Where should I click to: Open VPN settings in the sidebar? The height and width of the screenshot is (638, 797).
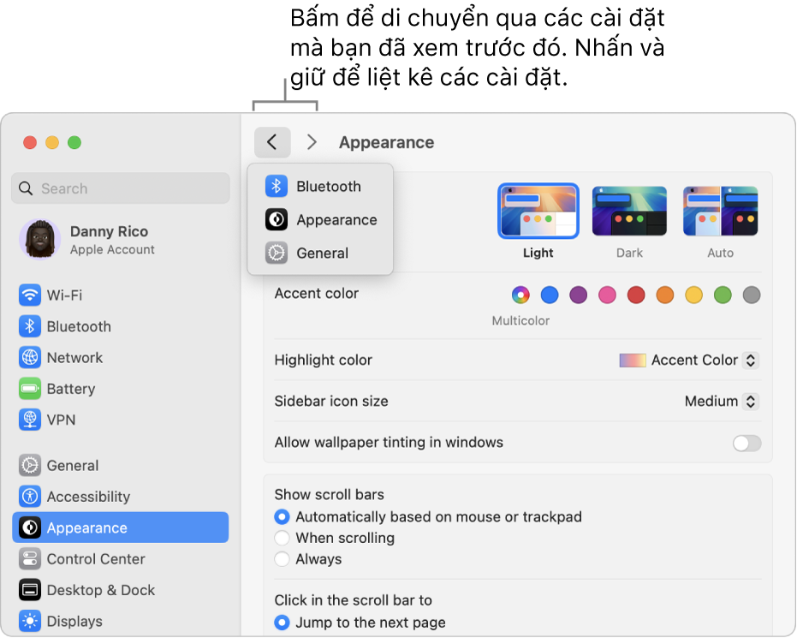(x=121, y=420)
